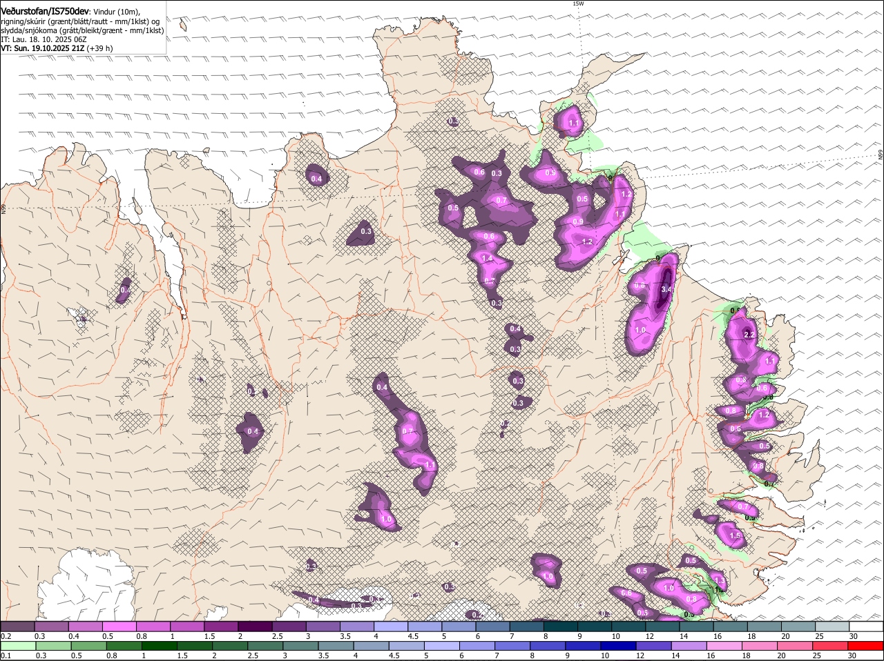
Task: Select the IT: Lau. 18. 10. 2025 06Z line
Action: (44, 39)
